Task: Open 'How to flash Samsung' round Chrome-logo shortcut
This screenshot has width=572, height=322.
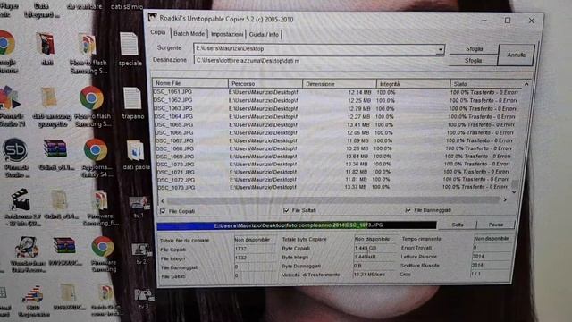Action: tap(91, 97)
